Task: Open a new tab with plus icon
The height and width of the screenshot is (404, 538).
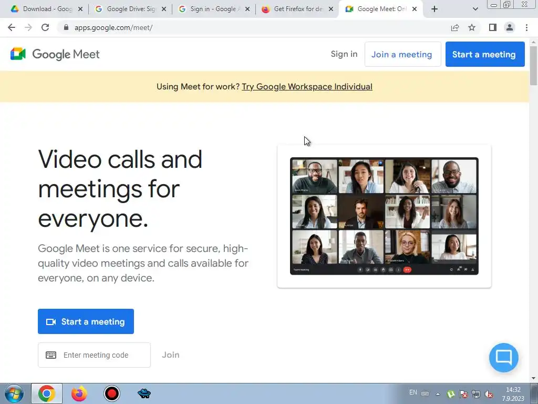Action: pyautogui.click(x=434, y=9)
